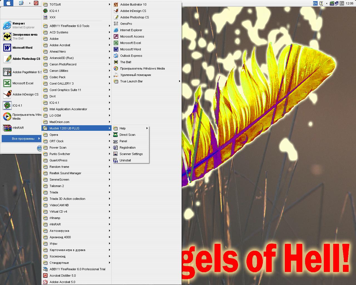
Task: Click the red Acrobat quick-launch icon in top bar
Action: (36, 3)
